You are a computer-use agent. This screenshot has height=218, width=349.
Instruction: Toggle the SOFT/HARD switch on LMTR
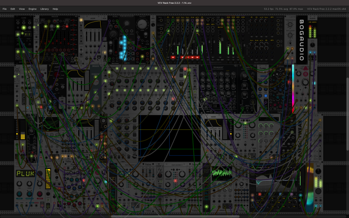tap(290, 43)
